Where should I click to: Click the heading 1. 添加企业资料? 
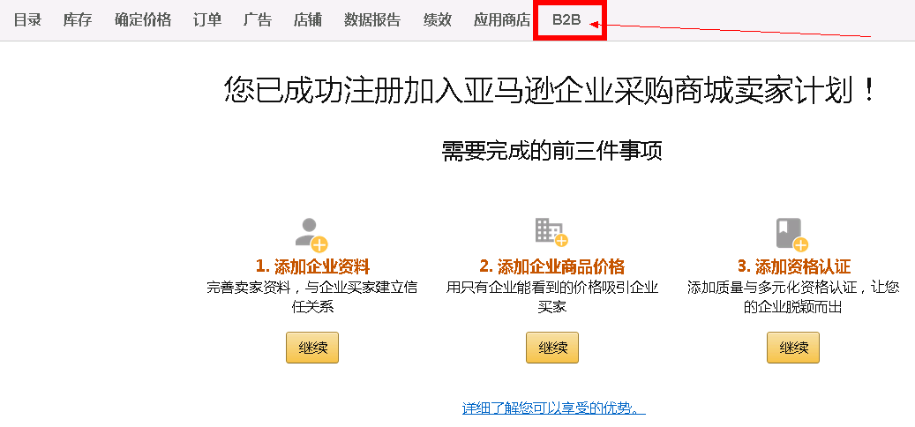pyautogui.click(x=312, y=267)
